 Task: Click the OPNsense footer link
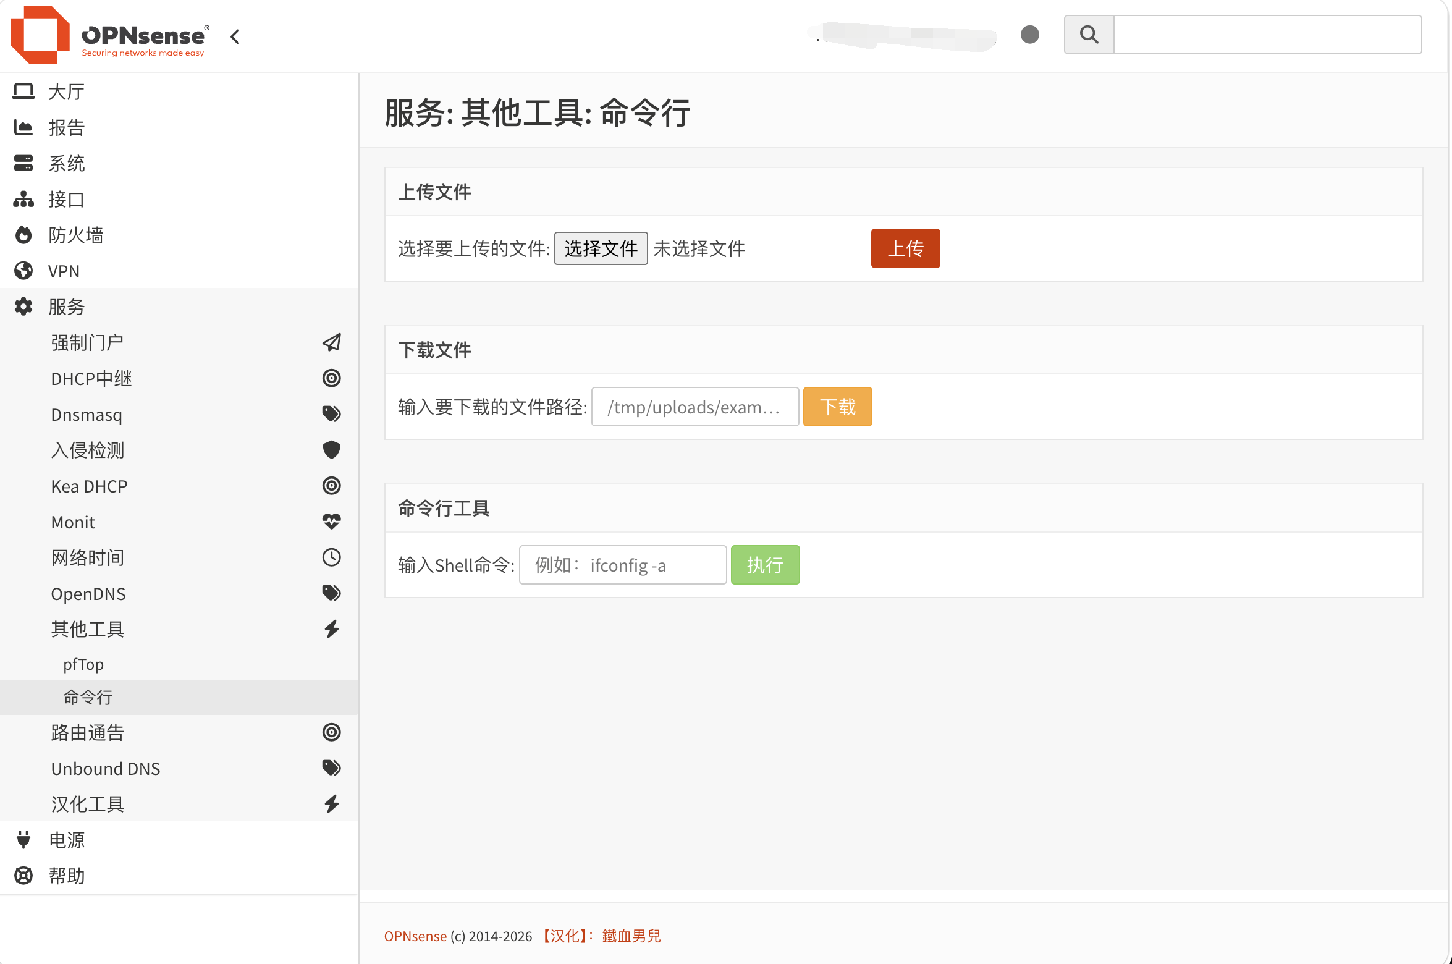[x=415, y=936]
